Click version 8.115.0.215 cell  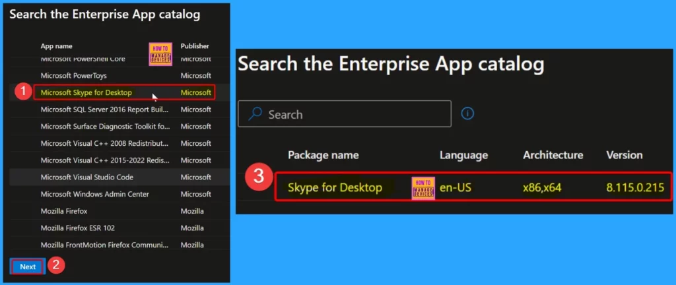pos(636,188)
